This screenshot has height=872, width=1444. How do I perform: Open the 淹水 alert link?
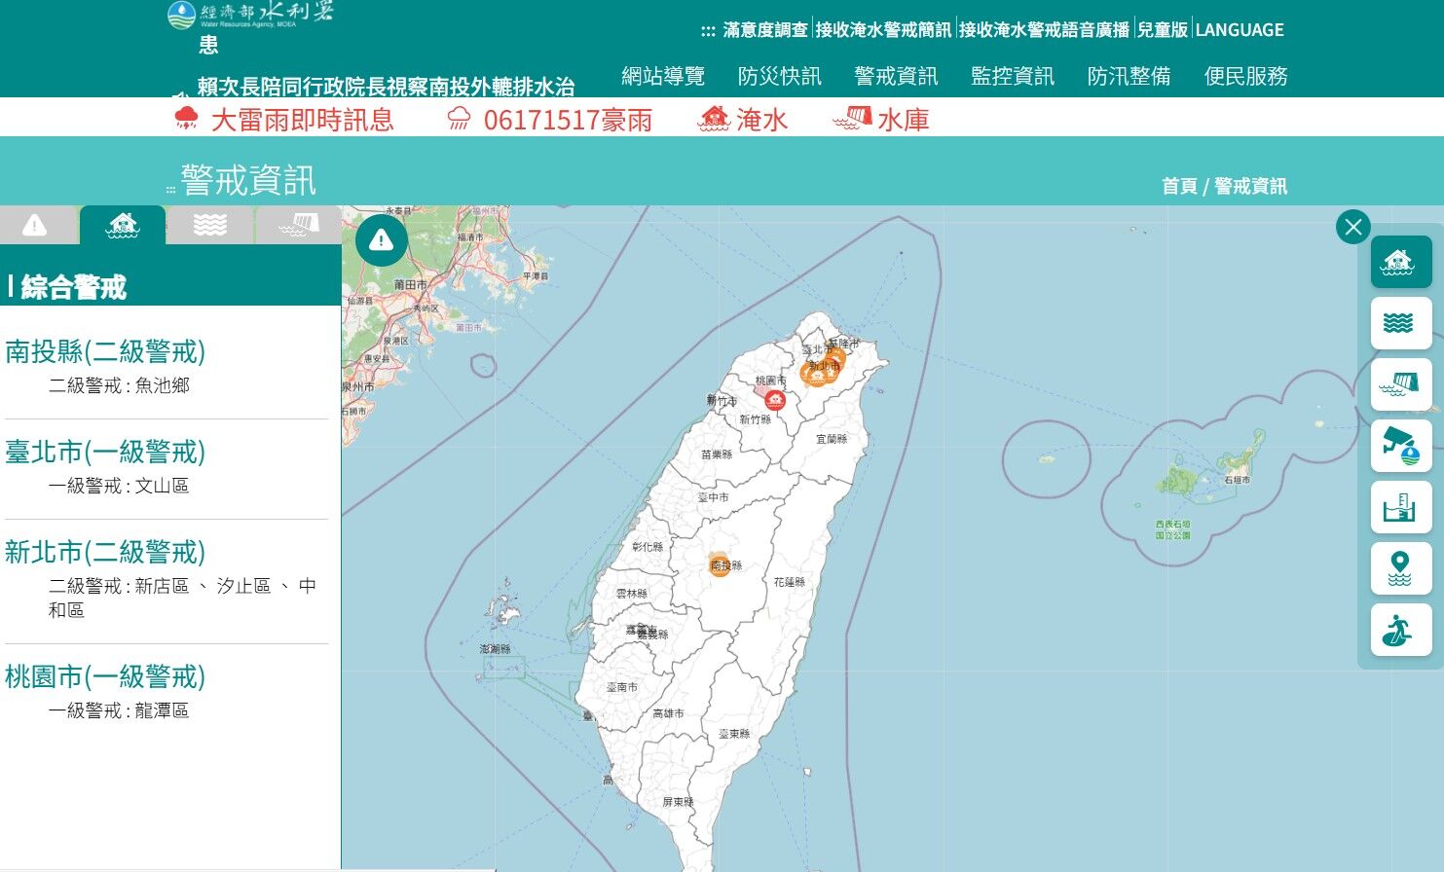761,120
